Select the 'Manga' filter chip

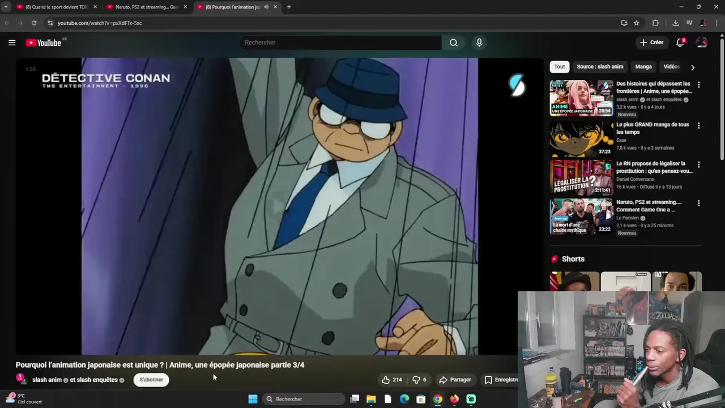point(643,67)
